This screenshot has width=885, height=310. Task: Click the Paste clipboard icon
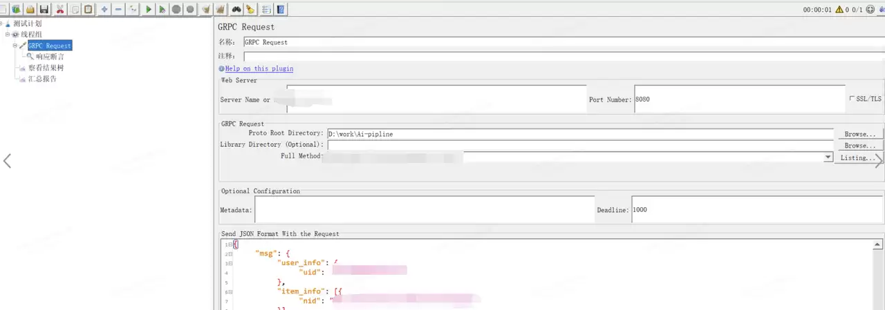click(88, 9)
